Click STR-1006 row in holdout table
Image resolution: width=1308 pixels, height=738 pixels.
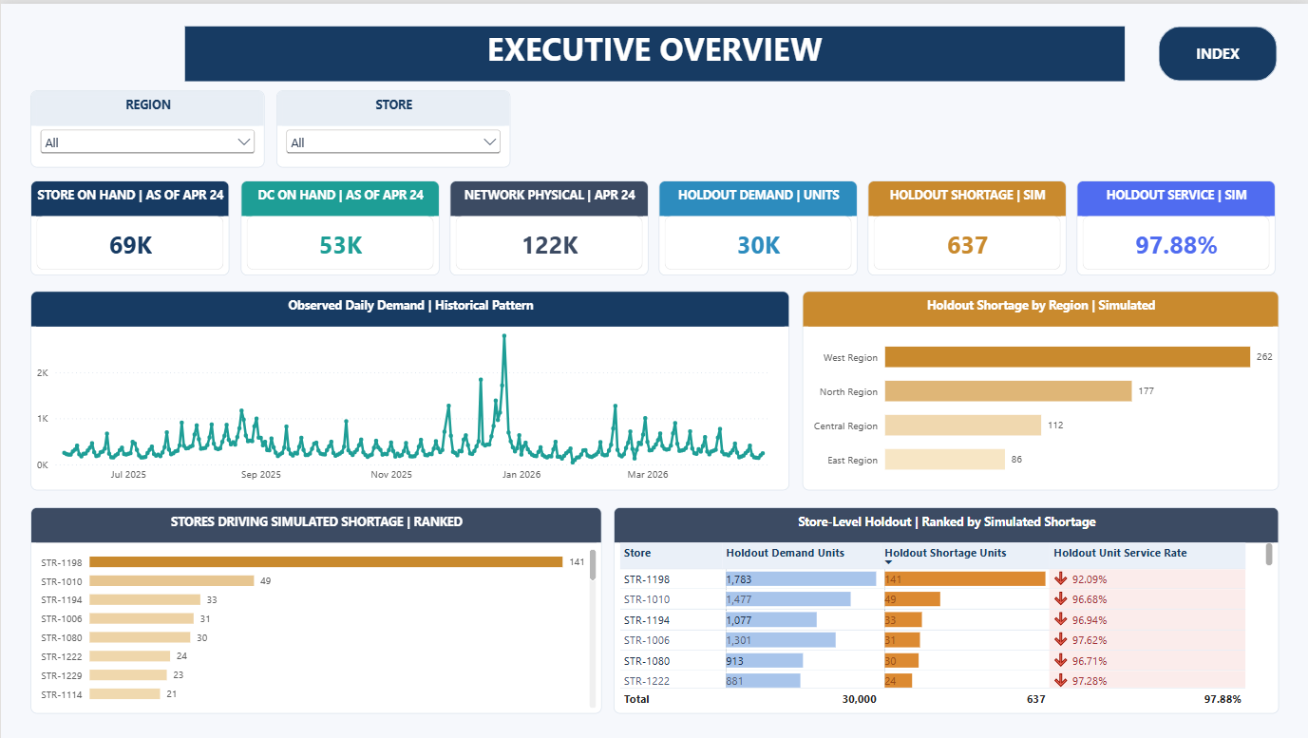point(934,640)
